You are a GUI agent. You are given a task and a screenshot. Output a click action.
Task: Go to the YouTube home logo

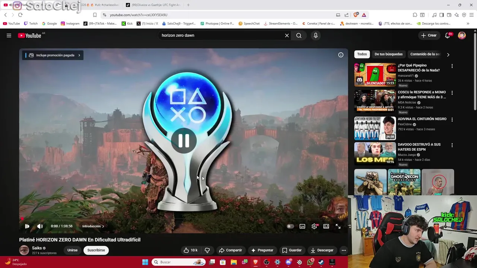coord(29,35)
